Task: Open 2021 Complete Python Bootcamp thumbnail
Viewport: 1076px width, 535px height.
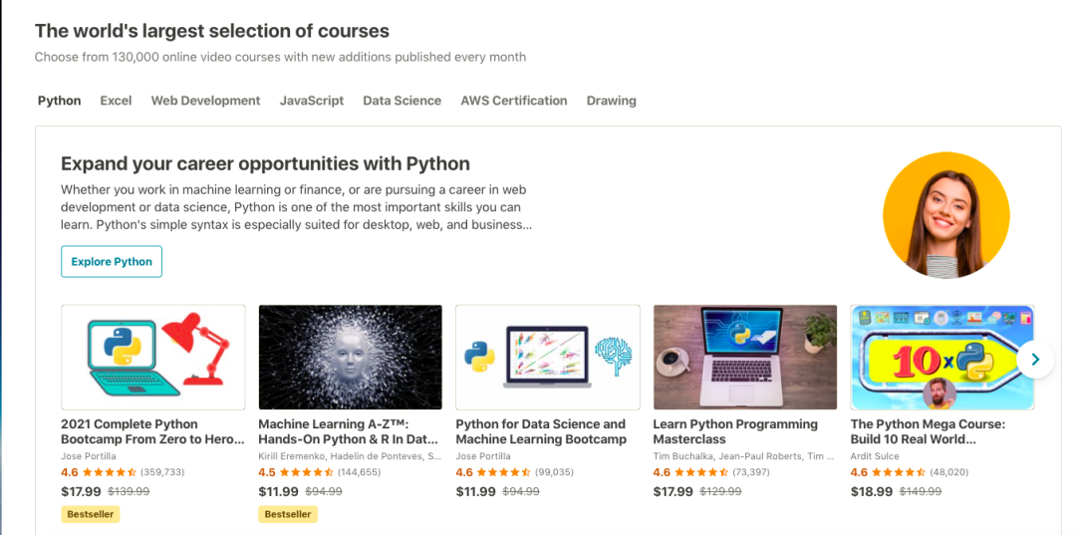Action: [153, 357]
